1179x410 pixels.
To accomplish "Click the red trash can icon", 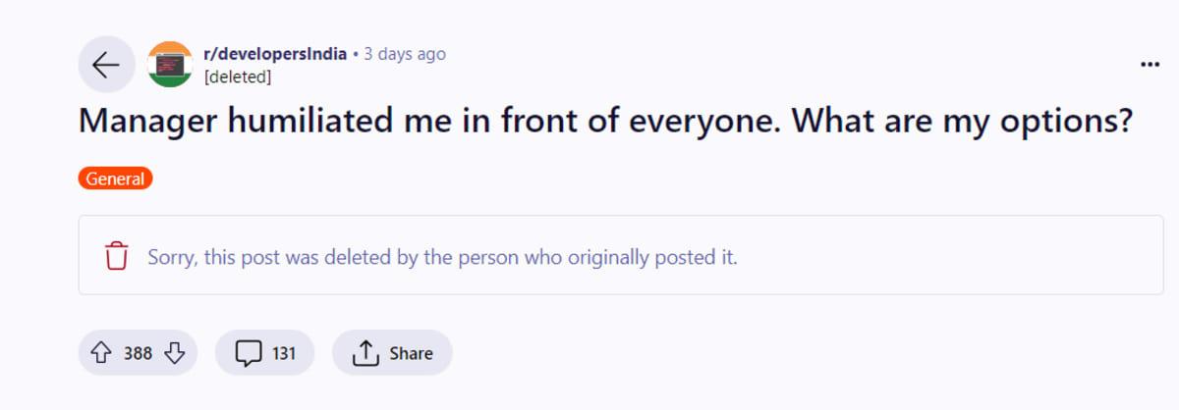I will click(117, 255).
